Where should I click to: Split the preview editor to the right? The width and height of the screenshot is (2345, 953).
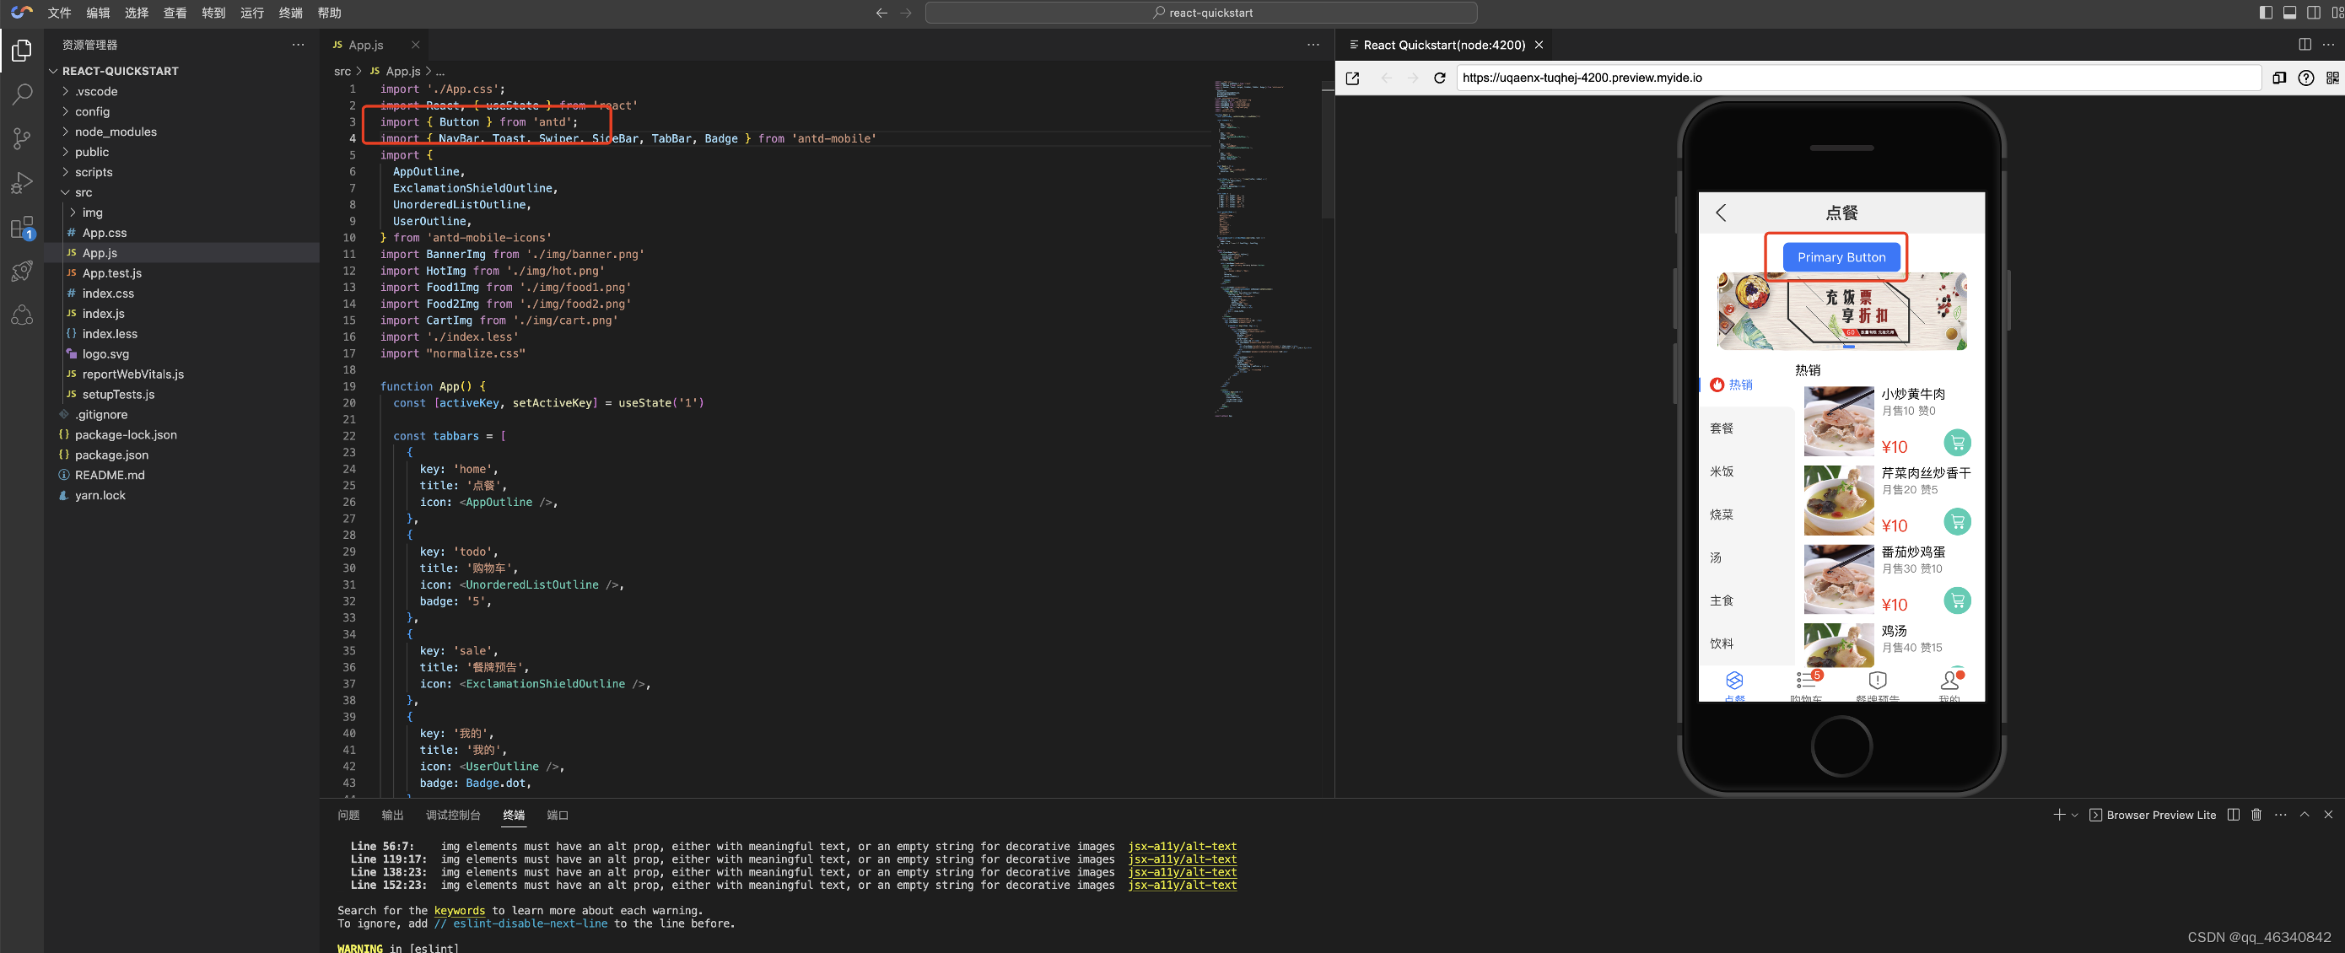coord(2305,45)
